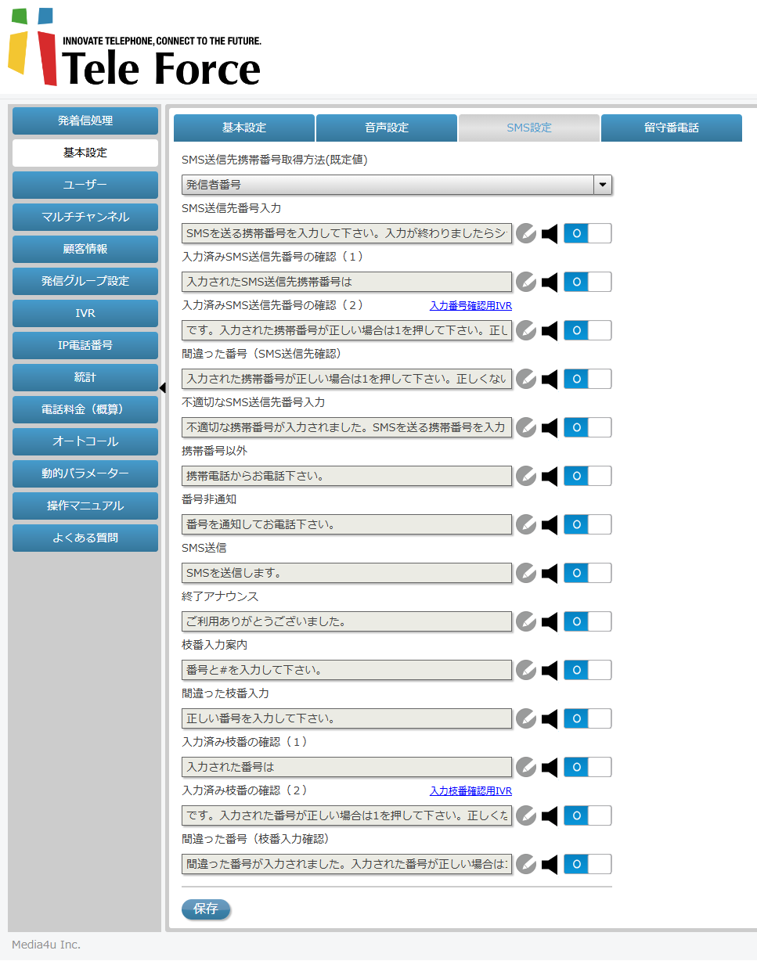Switch to the 音声設定 tab
The height and width of the screenshot is (972, 757).
(x=386, y=128)
